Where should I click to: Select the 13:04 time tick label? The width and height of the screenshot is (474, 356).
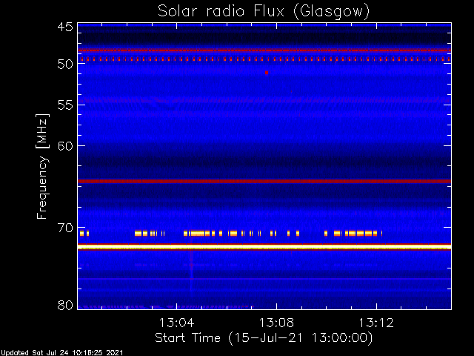click(x=176, y=323)
